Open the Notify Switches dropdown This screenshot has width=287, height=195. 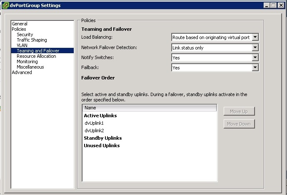tap(255, 58)
